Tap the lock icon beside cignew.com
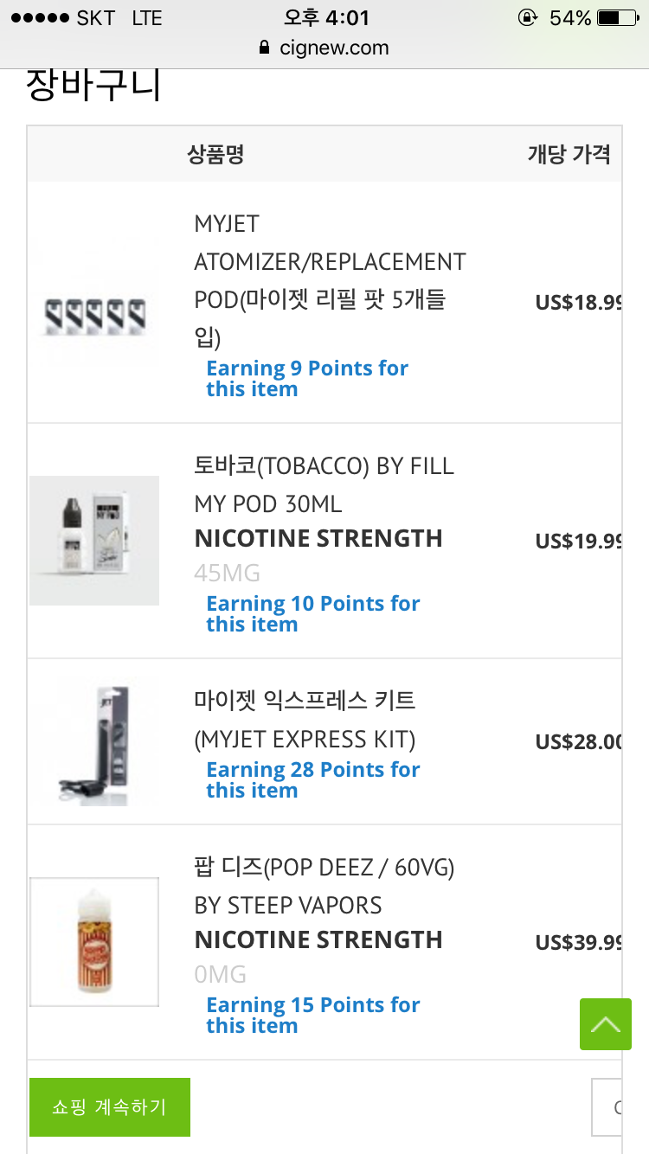Viewport: 649px width, 1154px height. [265, 48]
